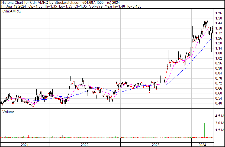Click the 1.44 price axis label
Screen dimensions: 225x147
[x=218, y=23]
